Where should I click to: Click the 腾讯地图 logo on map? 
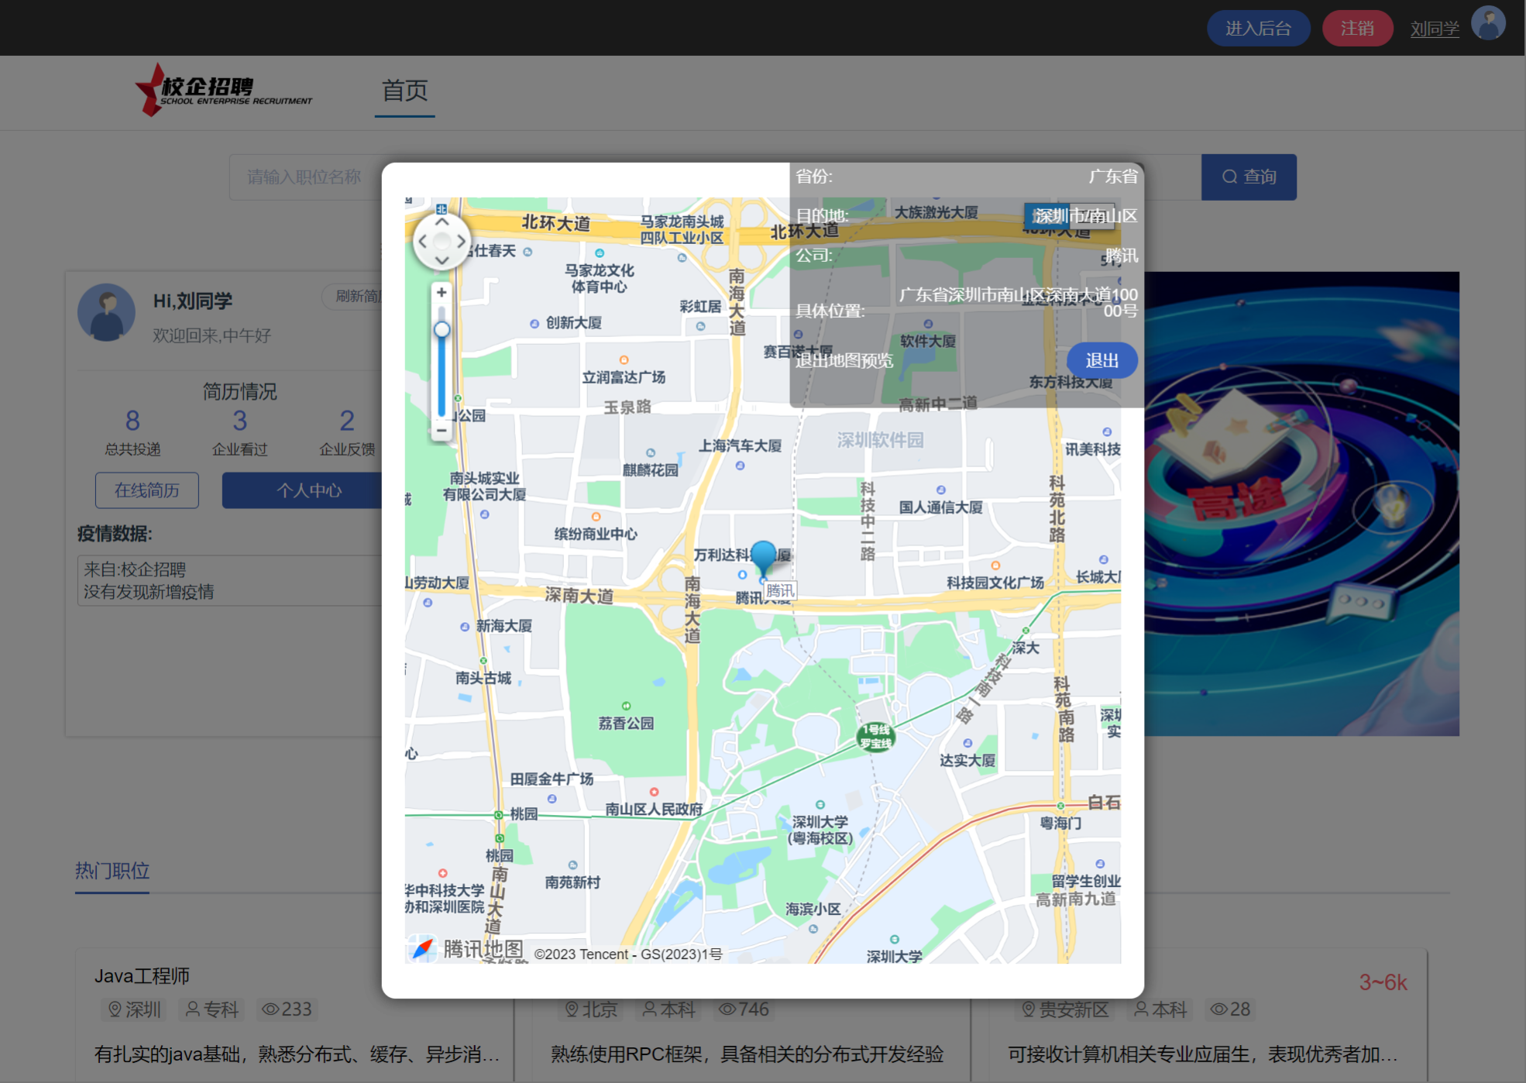pyautogui.click(x=466, y=948)
